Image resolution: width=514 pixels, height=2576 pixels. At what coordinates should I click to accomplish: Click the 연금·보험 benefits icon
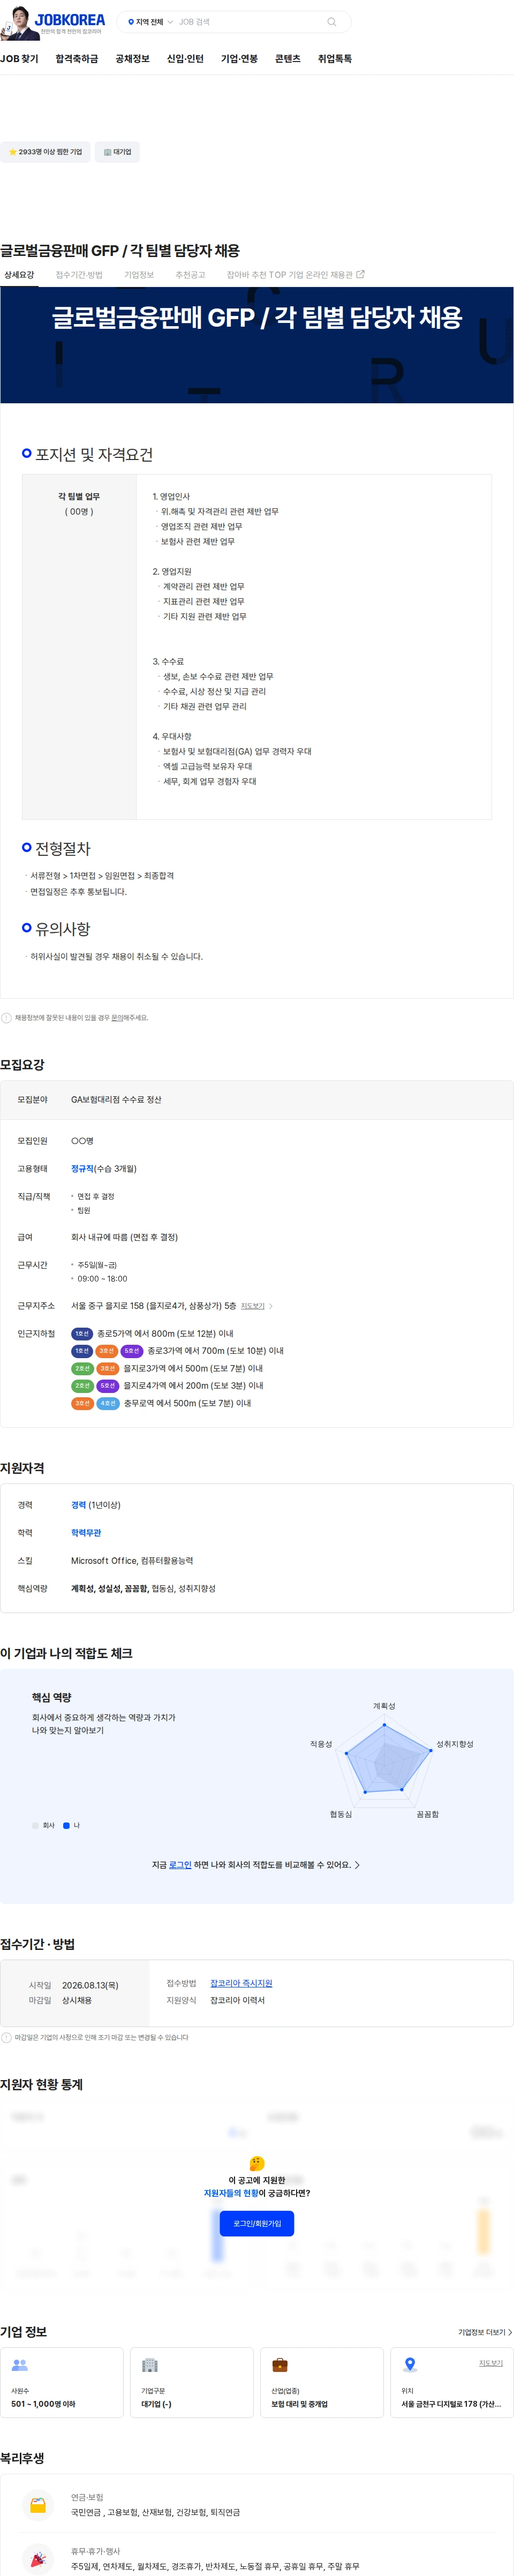click(x=38, y=2505)
